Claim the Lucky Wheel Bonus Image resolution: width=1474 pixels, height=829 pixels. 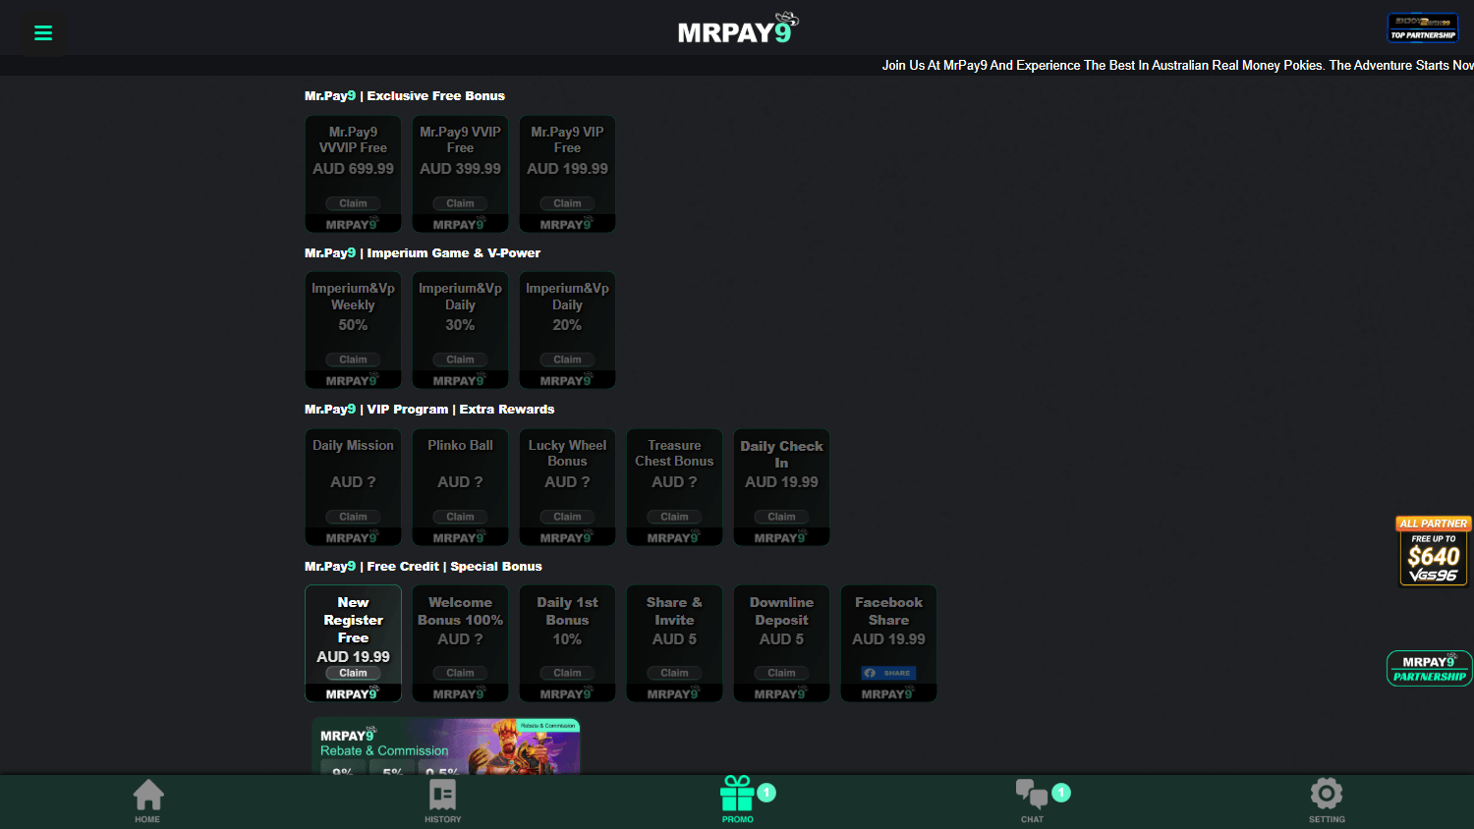click(567, 517)
